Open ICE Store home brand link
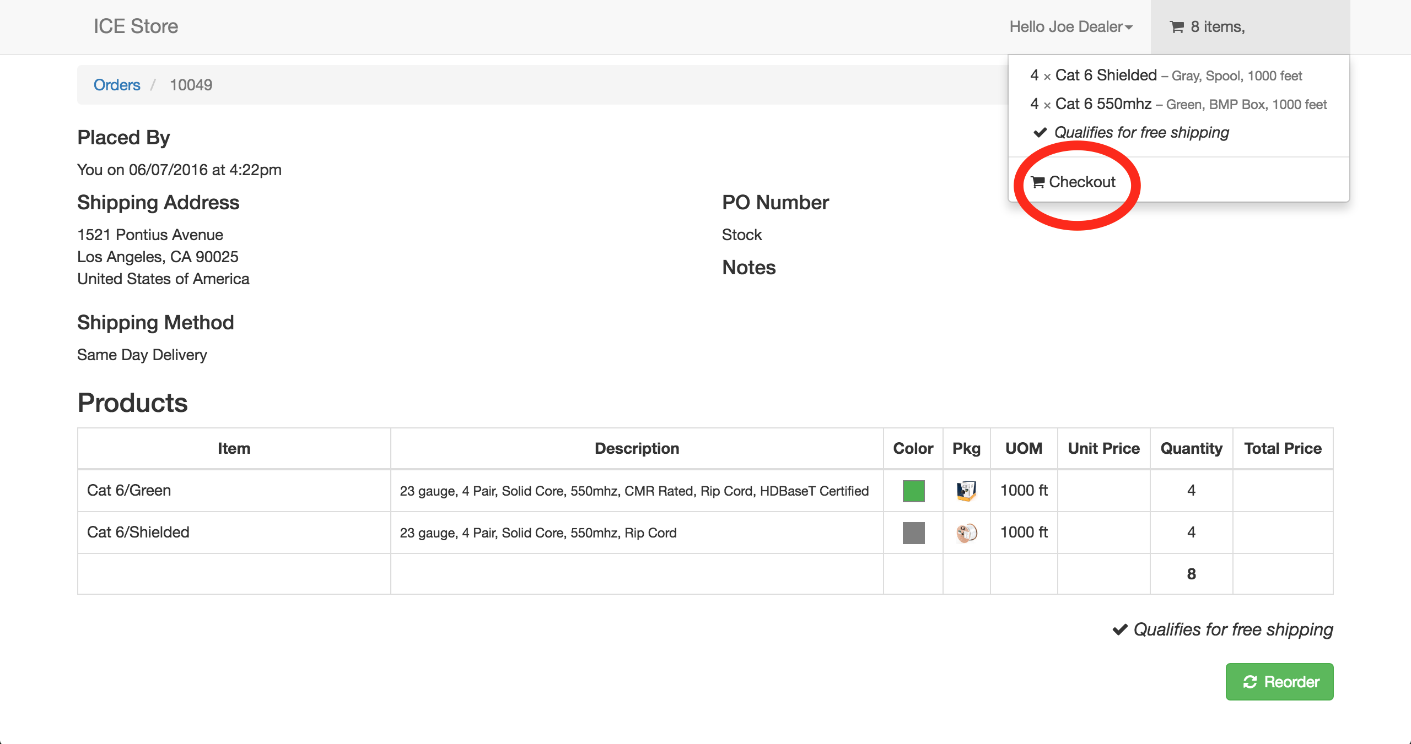 (136, 26)
